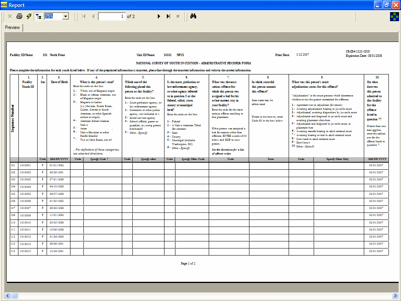Click the Stop loading square button
Image resolution: width=401 pixels, height=301 pixels.
point(178,16)
